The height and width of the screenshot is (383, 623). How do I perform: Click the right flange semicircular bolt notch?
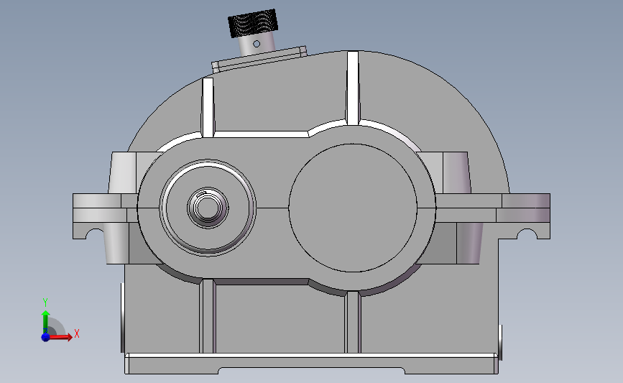pos(527,234)
